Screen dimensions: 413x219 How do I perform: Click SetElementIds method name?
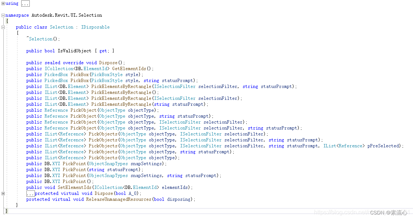[x=74, y=187]
